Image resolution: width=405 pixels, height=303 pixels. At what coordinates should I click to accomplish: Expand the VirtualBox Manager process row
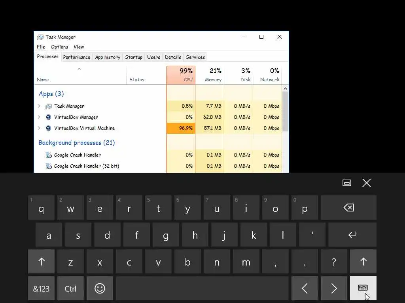pyautogui.click(x=39, y=117)
